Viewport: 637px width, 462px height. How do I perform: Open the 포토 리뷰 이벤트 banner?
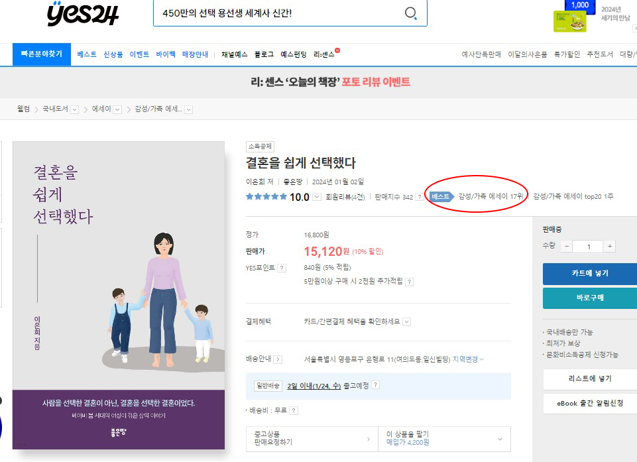pos(330,82)
